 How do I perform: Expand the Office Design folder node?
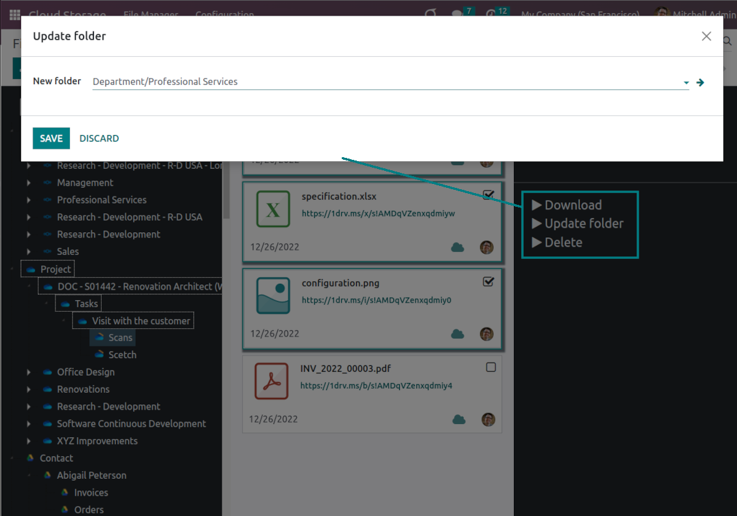tap(29, 372)
